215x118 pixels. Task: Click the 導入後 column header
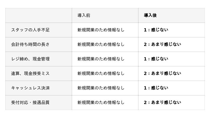click(x=150, y=15)
